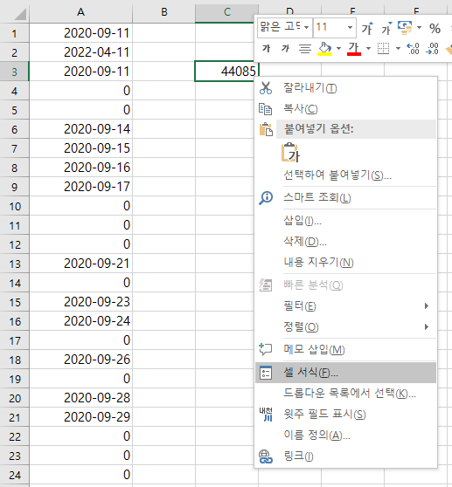Apply the red font color 가
Viewport: 452px width, 487px height.
click(354, 49)
